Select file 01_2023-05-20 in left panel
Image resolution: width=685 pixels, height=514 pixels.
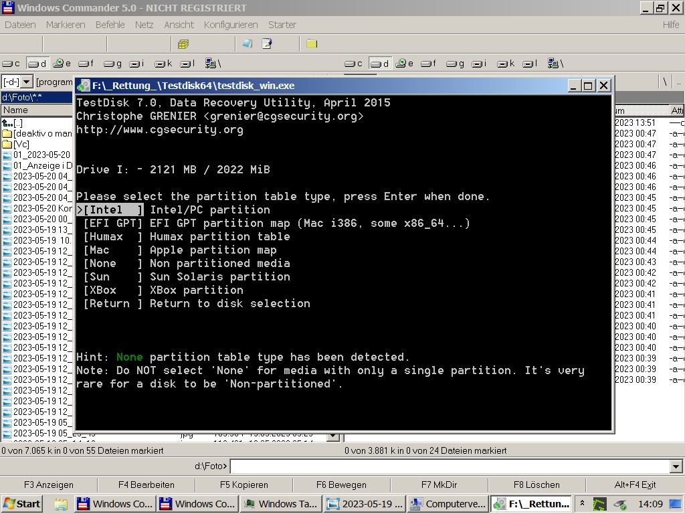pos(37,155)
